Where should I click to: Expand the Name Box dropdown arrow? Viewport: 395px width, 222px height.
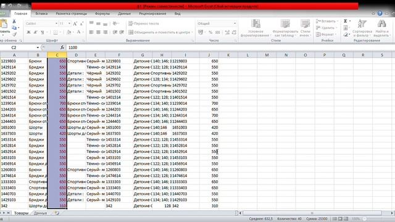[38, 47]
